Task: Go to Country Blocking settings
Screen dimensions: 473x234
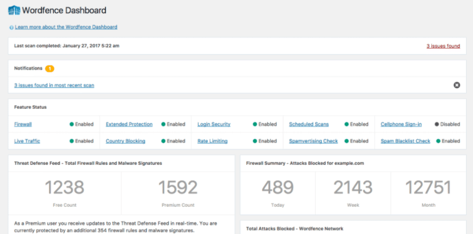Action: tap(125, 141)
